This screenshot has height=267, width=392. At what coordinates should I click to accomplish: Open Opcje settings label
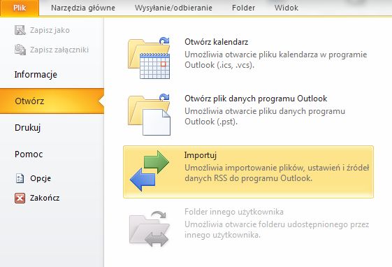[x=41, y=178]
